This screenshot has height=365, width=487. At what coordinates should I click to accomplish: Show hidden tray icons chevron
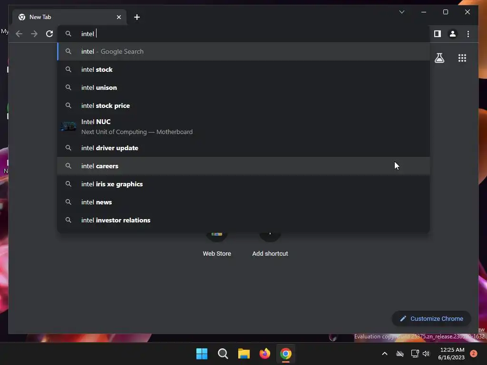point(384,354)
